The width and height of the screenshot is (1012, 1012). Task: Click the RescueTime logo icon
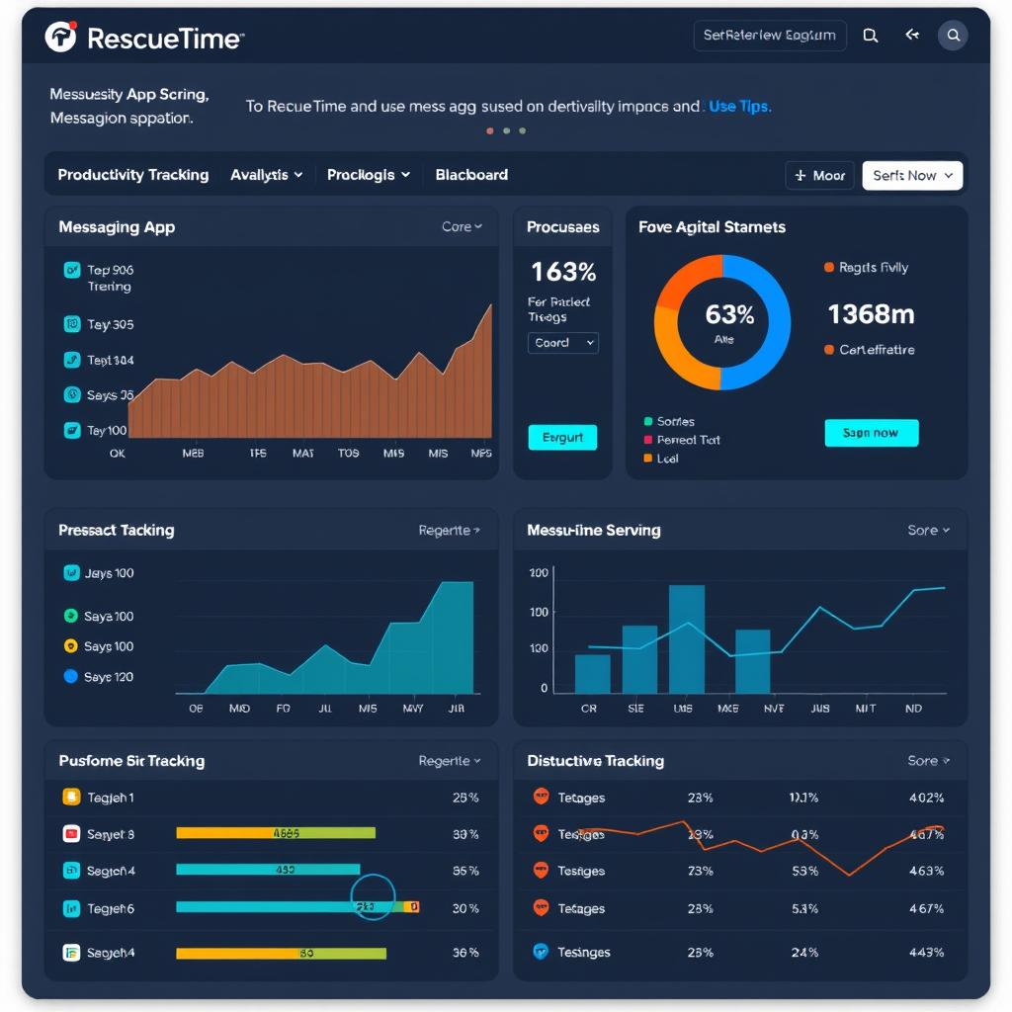tap(60, 37)
